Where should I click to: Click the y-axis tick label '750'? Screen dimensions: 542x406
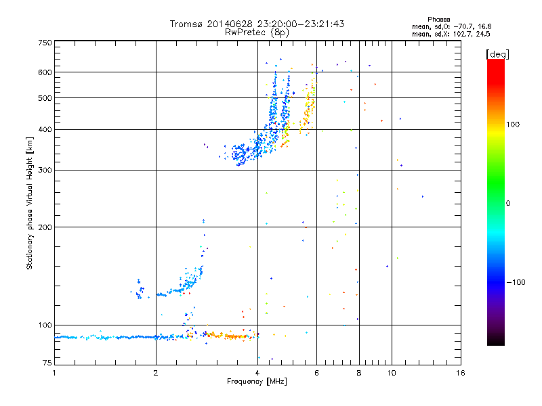(45, 43)
